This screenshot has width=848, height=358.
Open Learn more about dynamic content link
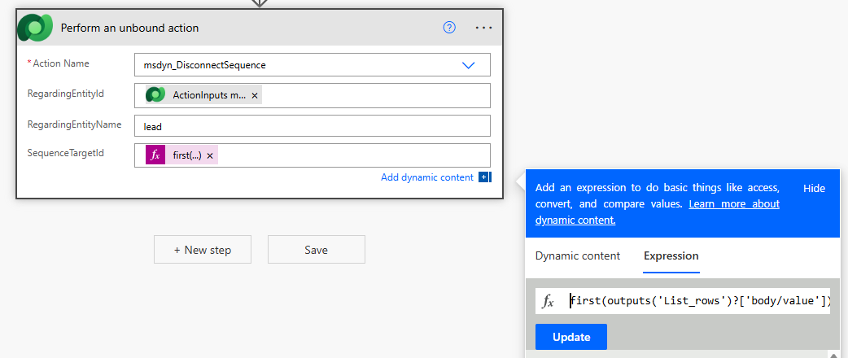733,204
